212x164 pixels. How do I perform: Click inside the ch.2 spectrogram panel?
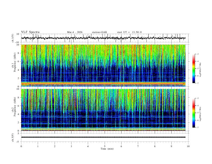tap(103, 110)
